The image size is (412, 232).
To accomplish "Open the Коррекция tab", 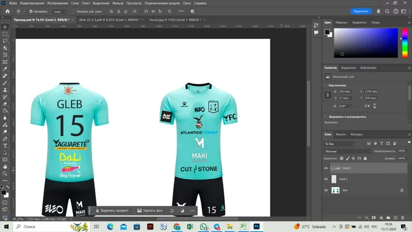I will (x=348, y=68).
